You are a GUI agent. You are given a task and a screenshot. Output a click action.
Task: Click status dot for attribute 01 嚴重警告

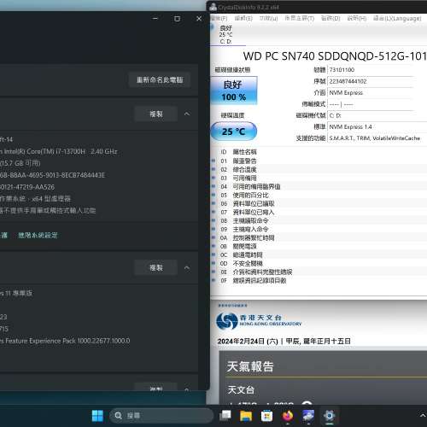tap(213, 161)
